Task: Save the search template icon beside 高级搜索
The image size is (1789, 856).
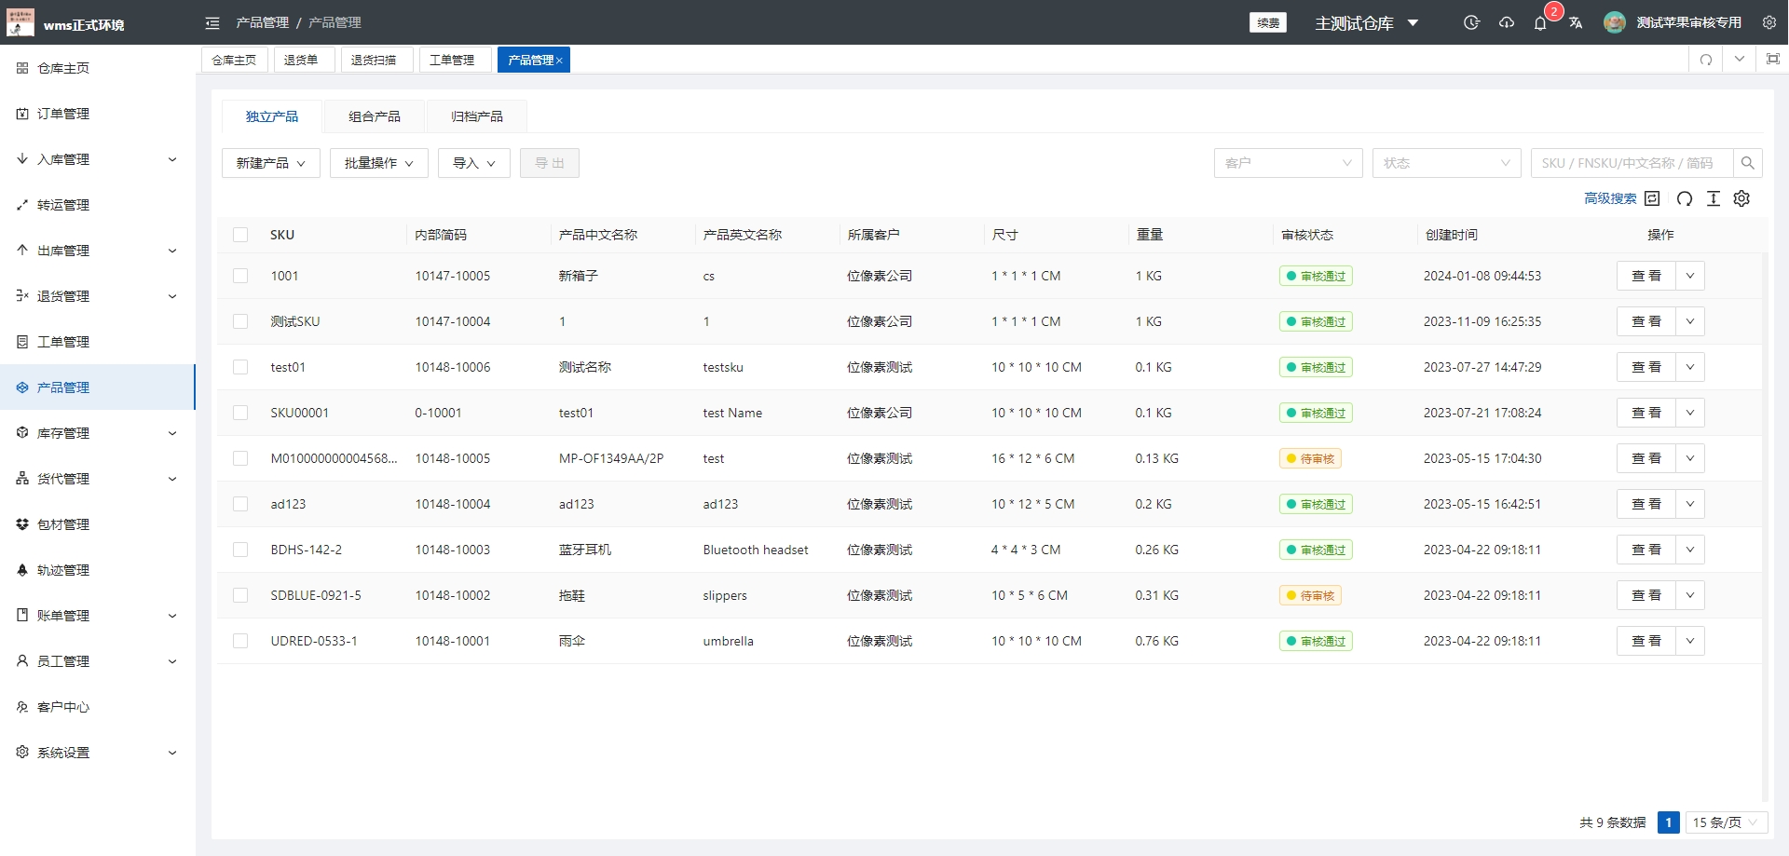Action: coord(1653,198)
